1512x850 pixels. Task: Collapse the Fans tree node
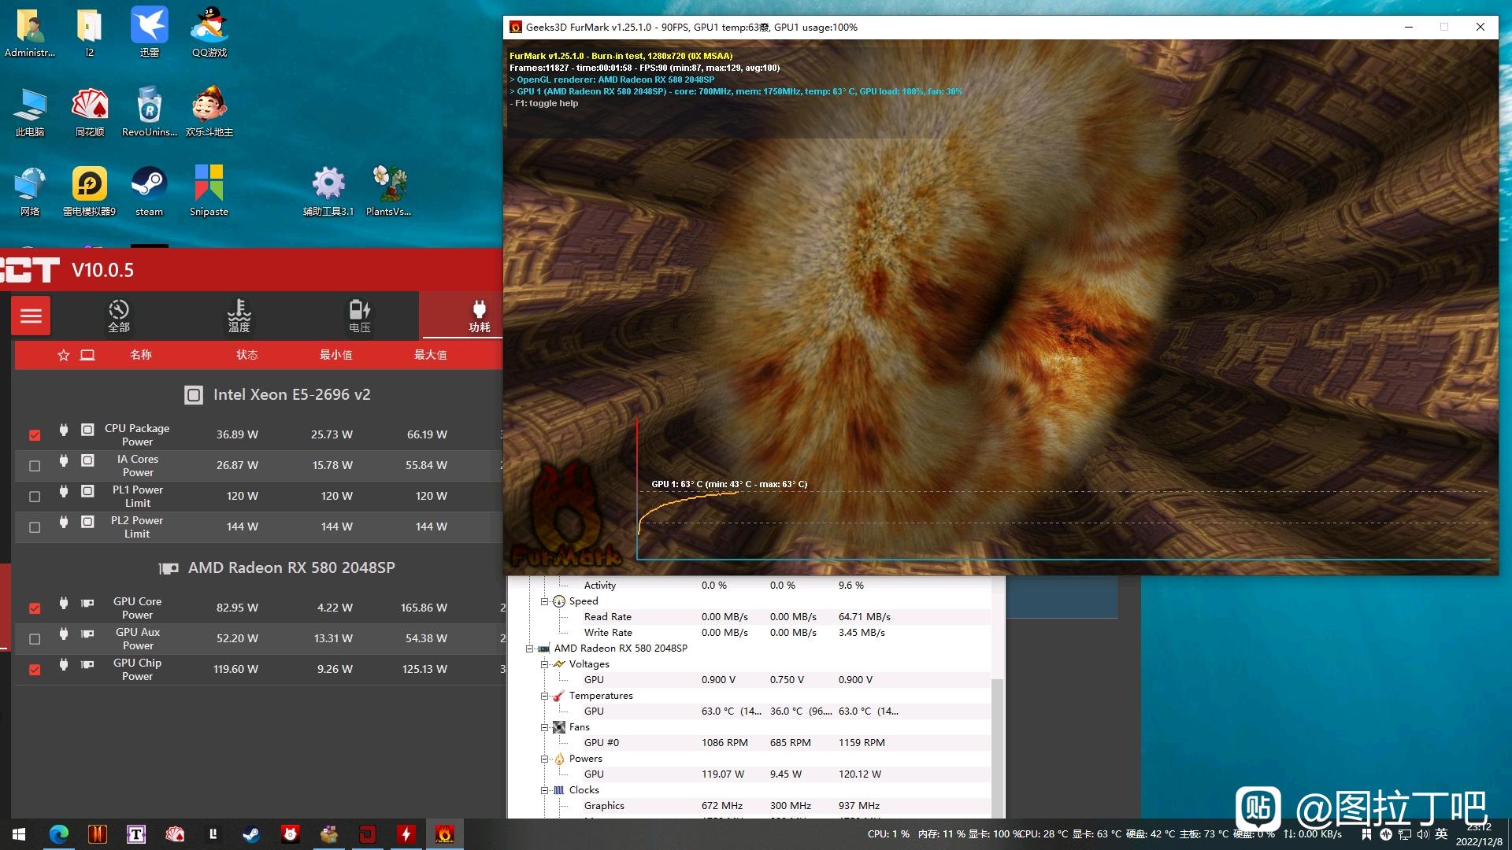544,727
